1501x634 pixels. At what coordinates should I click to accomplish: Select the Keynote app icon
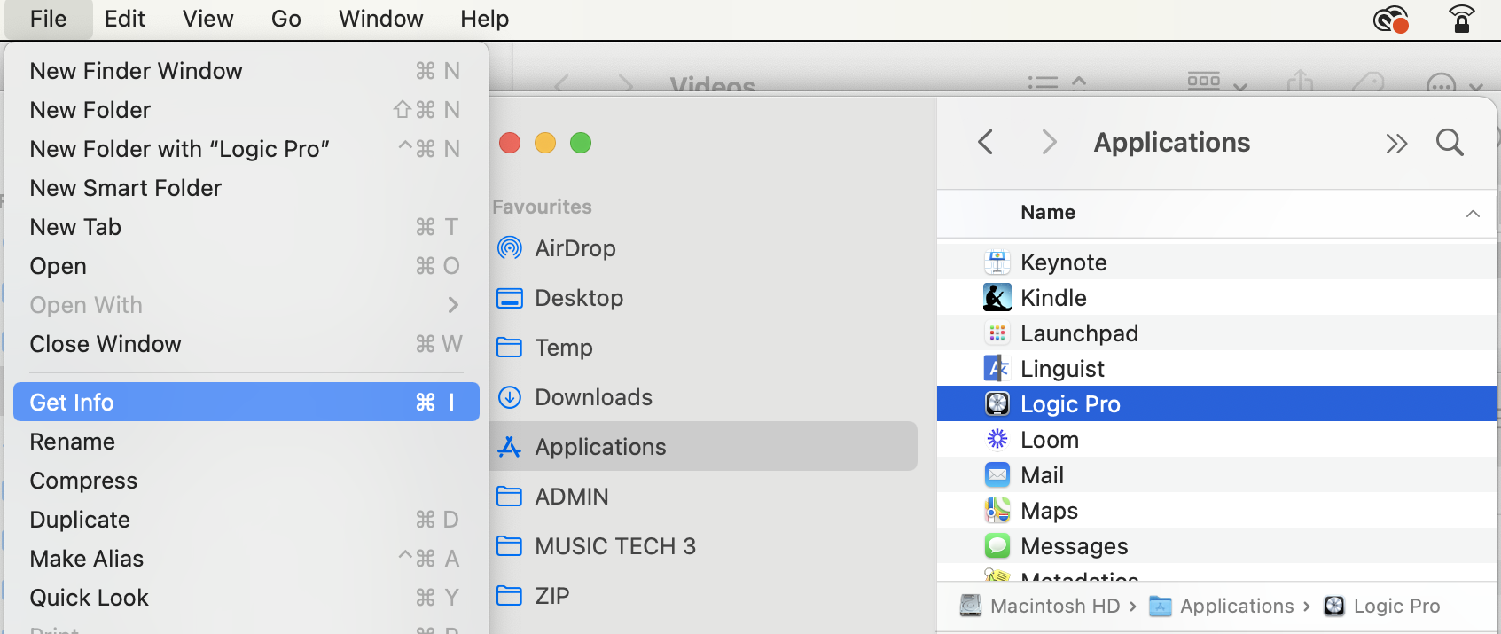pyautogui.click(x=997, y=262)
